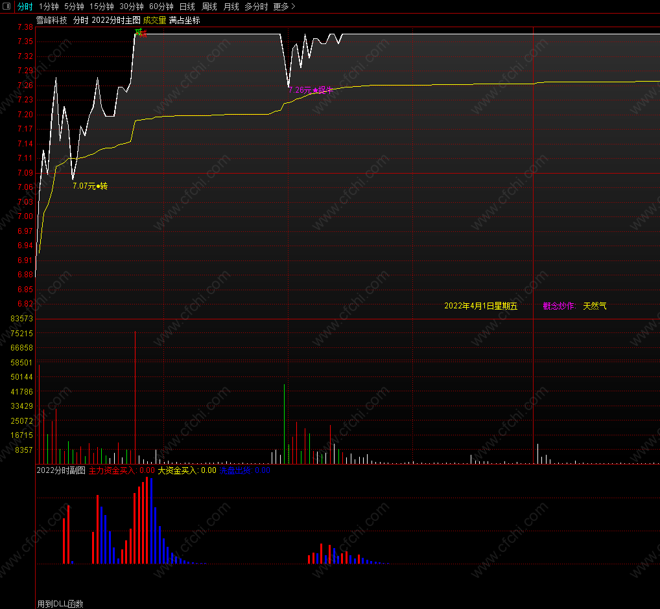Screen dimensions: 660x609
Task: Click the 8357 volume axis label
Action: click(24, 450)
